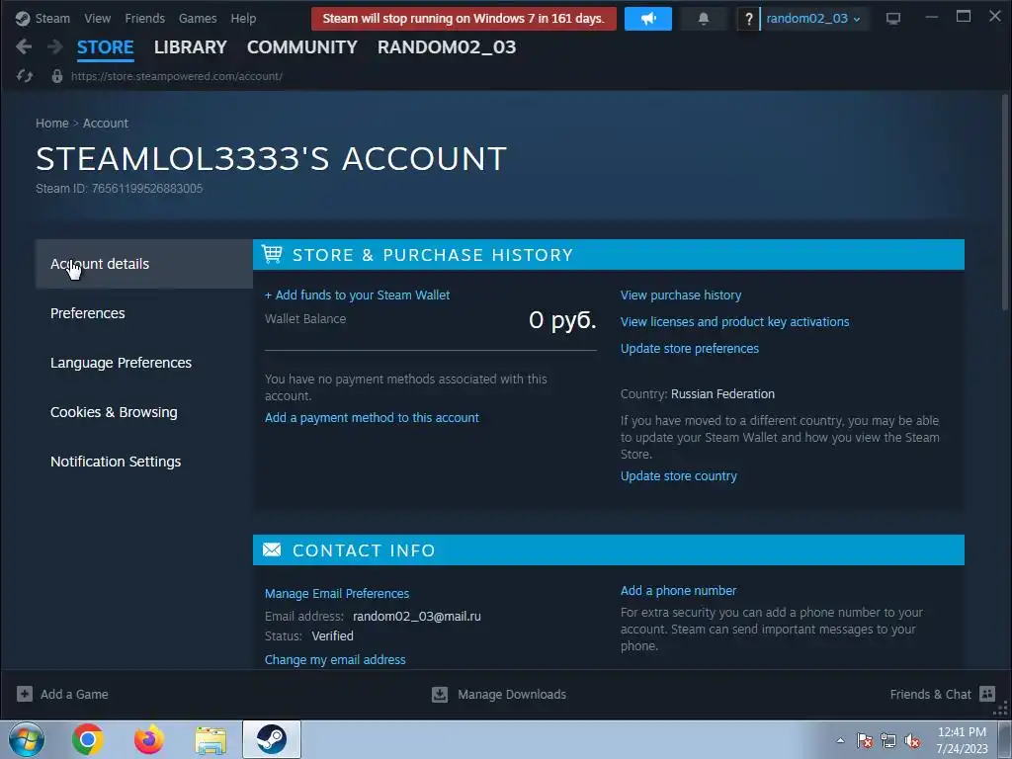The width and height of the screenshot is (1012, 759).
Task: Click View purchase history
Action: click(681, 295)
